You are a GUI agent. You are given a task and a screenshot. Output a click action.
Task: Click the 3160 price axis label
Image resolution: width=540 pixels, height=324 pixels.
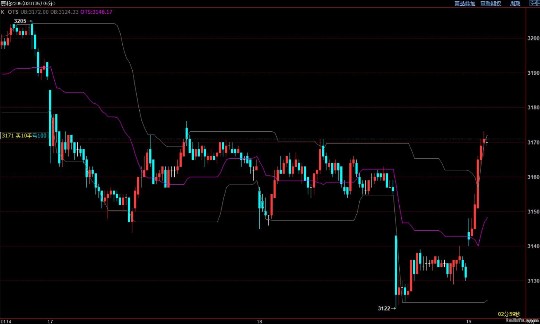point(533,177)
